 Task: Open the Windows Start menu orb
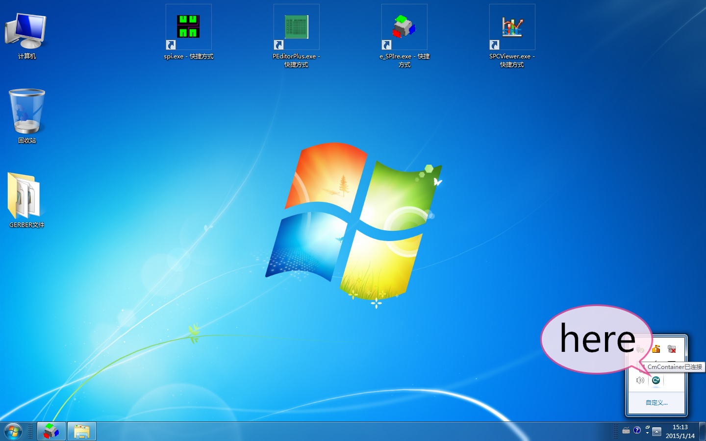tap(13, 431)
